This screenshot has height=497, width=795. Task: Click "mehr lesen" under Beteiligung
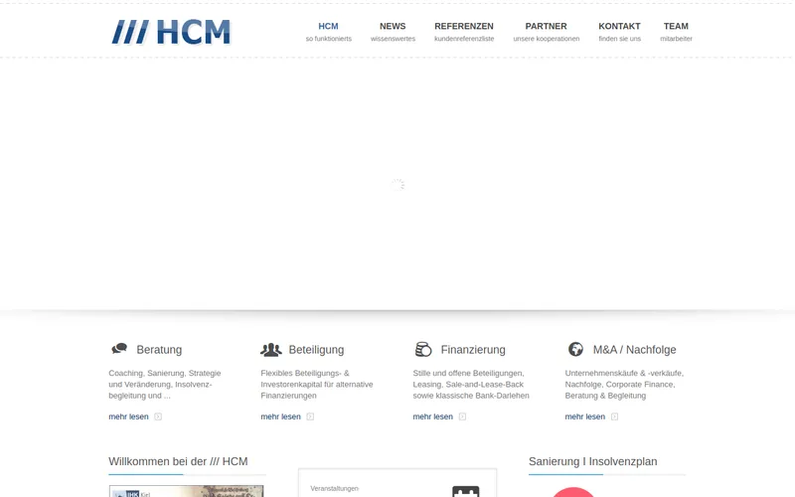coord(280,416)
